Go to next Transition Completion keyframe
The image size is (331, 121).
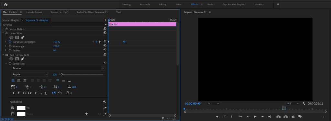tap(100, 42)
